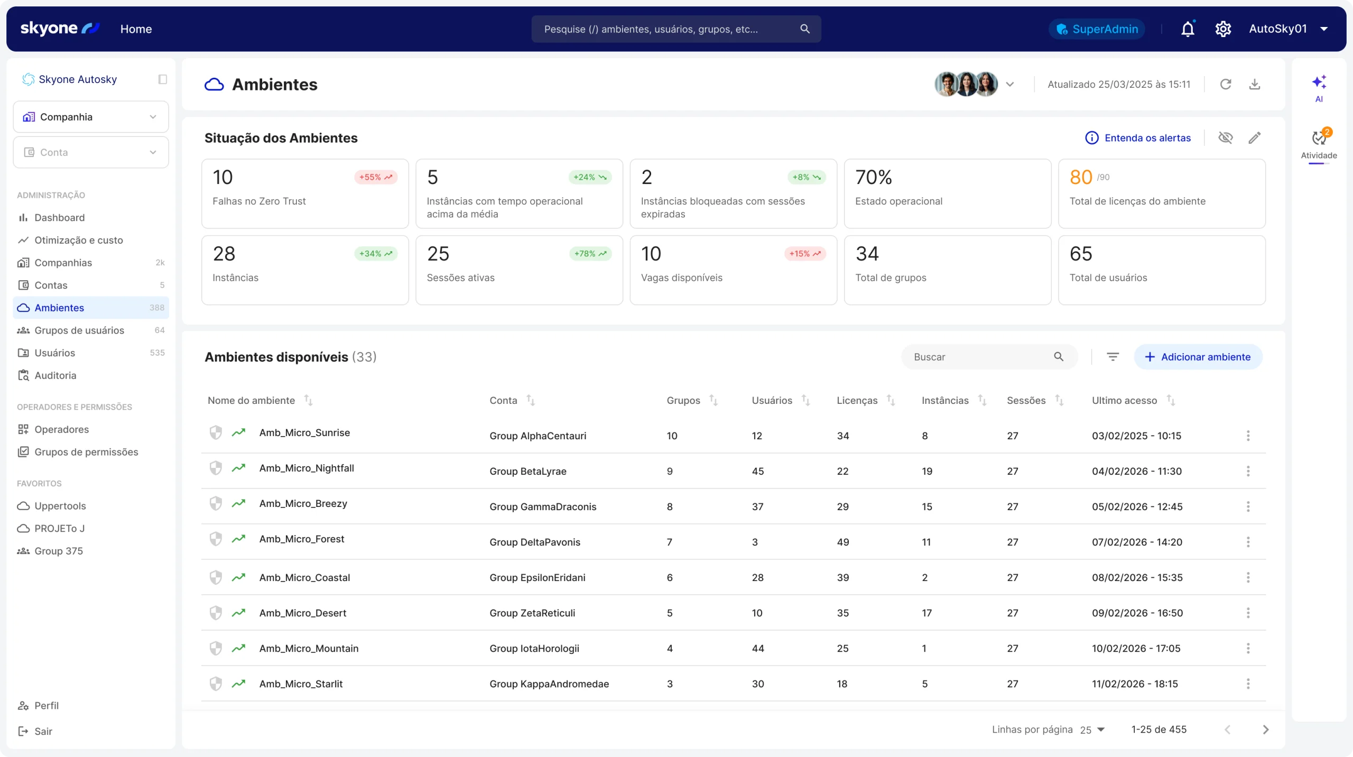The image size is (1353, 757).
Task: Sort table by Nome do ambiente
Action: [308, 401]
